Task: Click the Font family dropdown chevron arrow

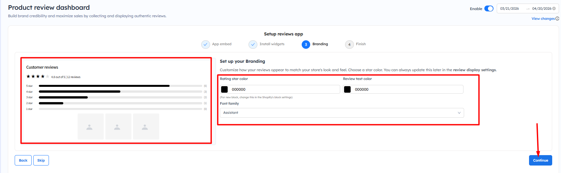Action: pos(459,113)
